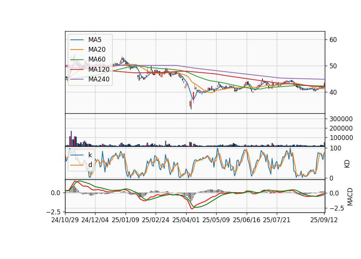Click the left MACD axis value 0.0
The height and width of the screenshot is (259, 361).
coord(56,193)
